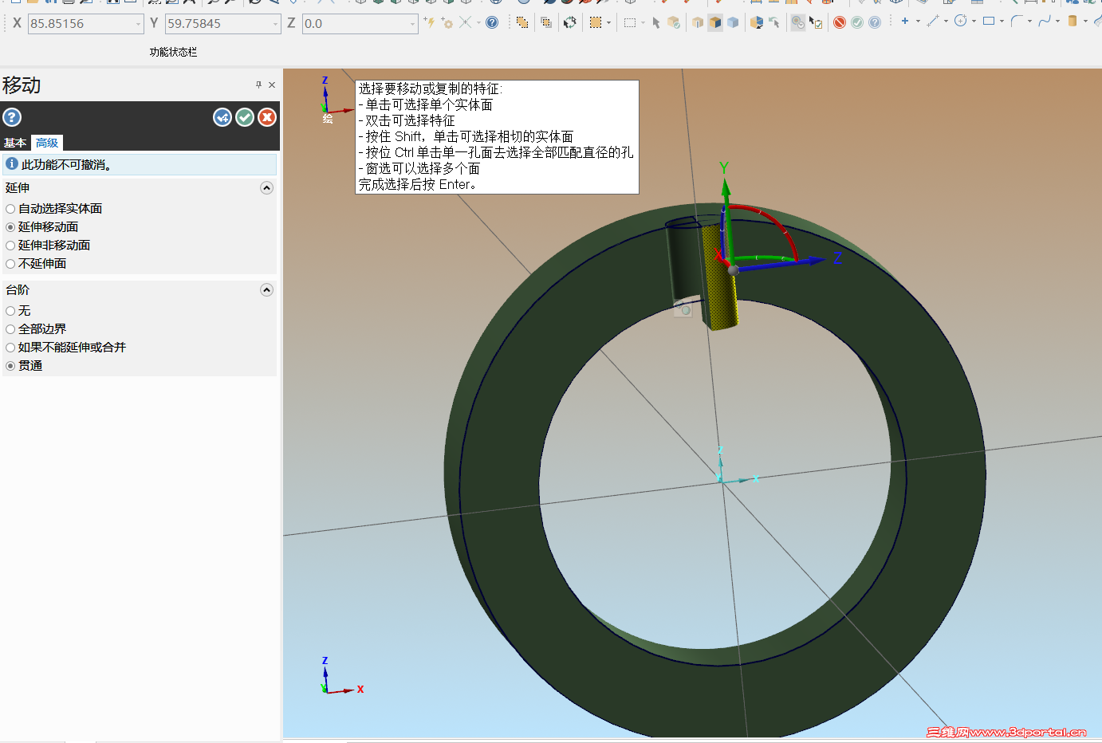
Task: Open the X coordinate dropdown
Action: coord(138,24)
